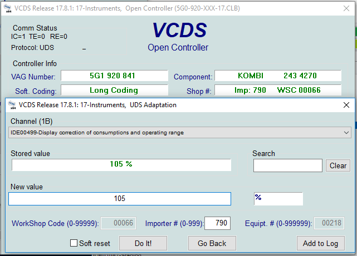Click the VCDS icon in Open Controller title bar
357x256 pixels.
tap(7, 8)
